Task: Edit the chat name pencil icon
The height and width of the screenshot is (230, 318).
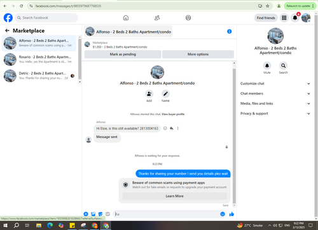Action: (x=165, y=93)
